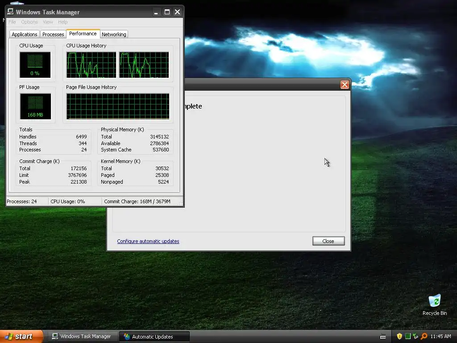Image resolution: width=457 pixels, height=343 pixels.
Task: Open the View menu in Task Manager
Action: [x=48, y=22]
